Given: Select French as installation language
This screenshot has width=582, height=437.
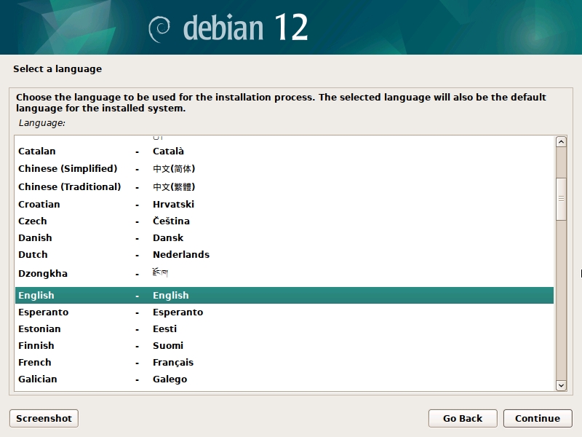Looking at the screenshot, I should [35, 363].
